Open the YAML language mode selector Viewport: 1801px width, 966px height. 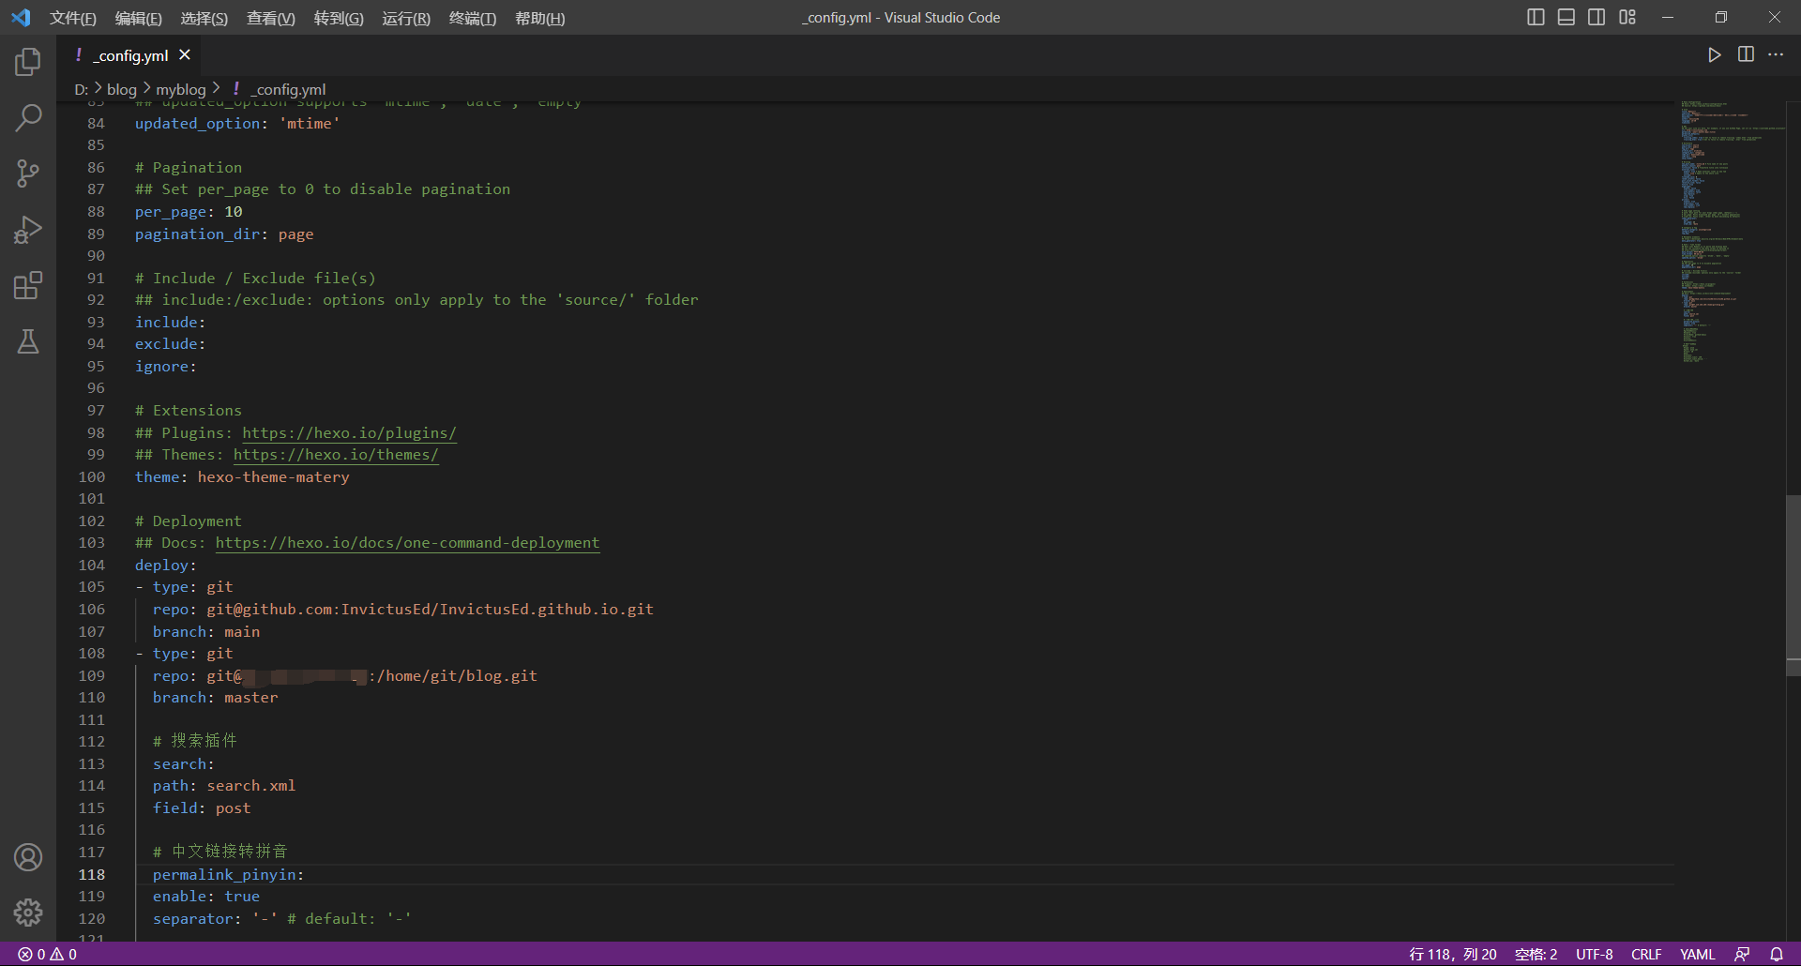click(1697, 954)
